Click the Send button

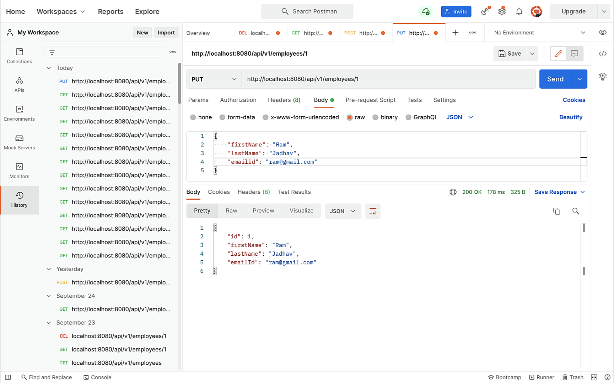pos(555,79)
